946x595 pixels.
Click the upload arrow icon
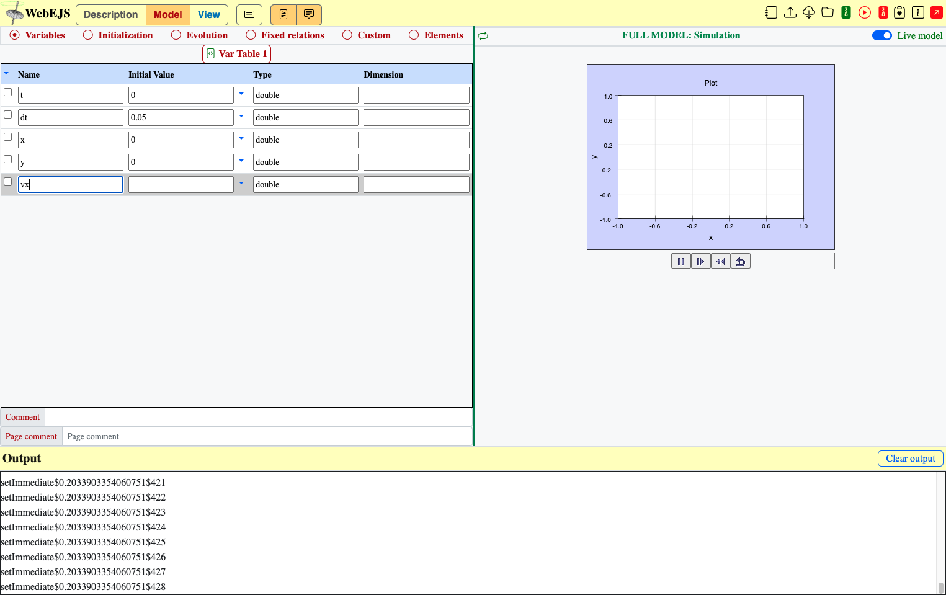[x=790, y=12]
